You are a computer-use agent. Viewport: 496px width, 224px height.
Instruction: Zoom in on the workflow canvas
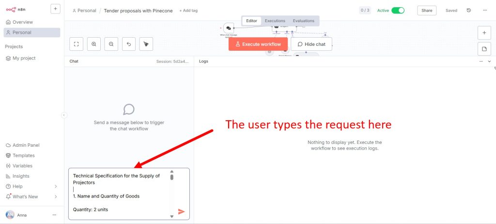click(x=94, y=44)
